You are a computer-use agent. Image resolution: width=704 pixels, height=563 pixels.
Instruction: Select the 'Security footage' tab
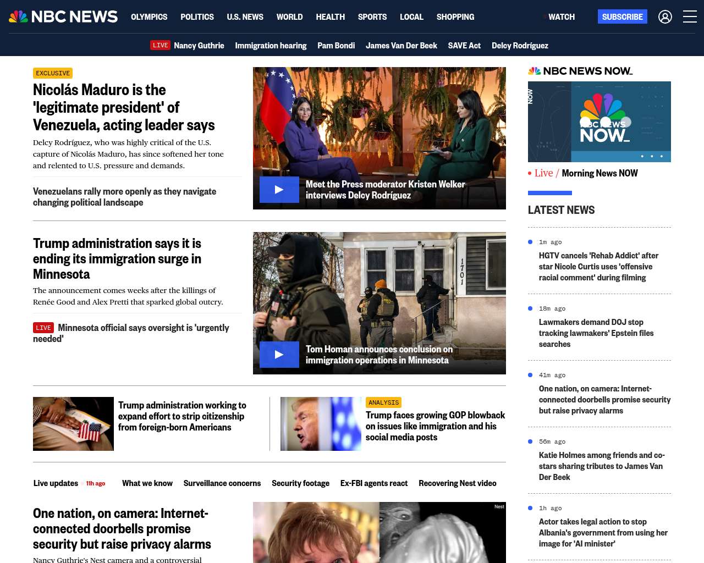[300, 483]
